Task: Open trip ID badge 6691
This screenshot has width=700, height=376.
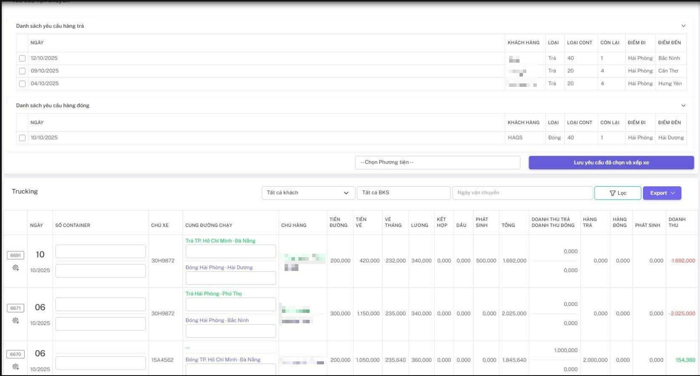Action: pyautogui.click(x=16, y=255)
